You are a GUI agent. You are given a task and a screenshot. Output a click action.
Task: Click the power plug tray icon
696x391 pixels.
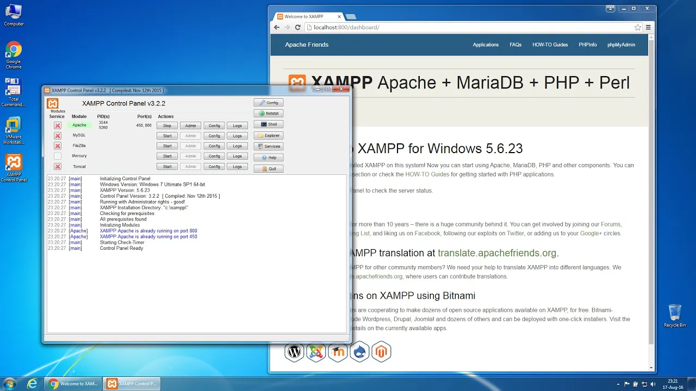point(635,384)
